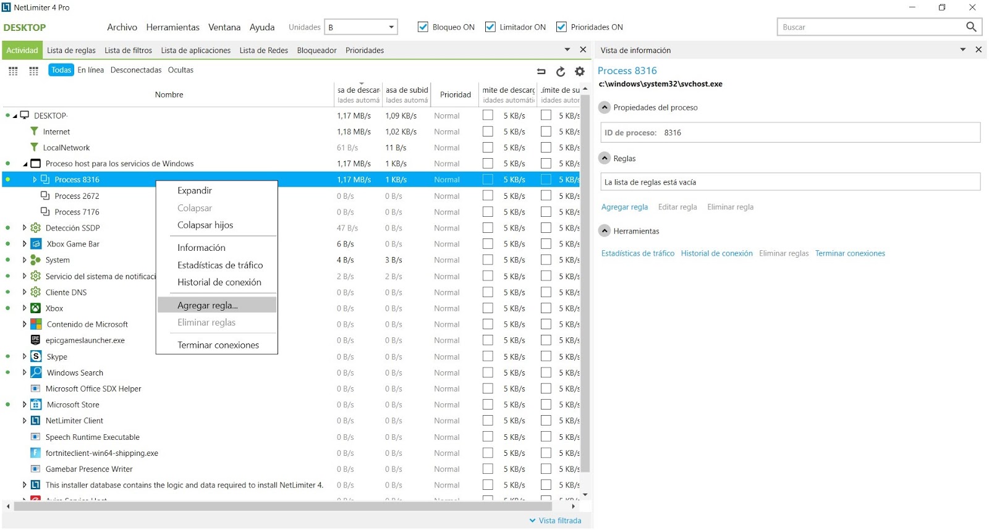
Task: Sort by the Prioridad column header
Action: (x=456, y=95)
